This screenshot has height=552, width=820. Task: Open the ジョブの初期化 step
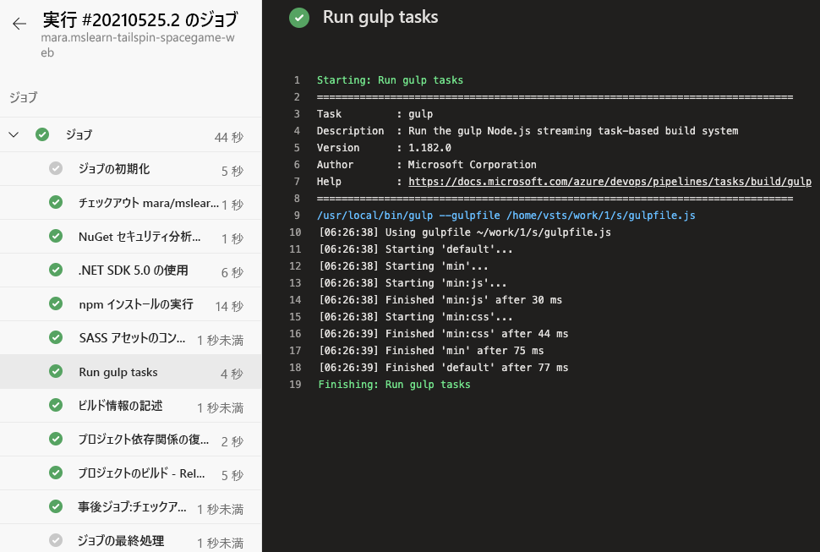pyautogui.click(x=131, y=169)
